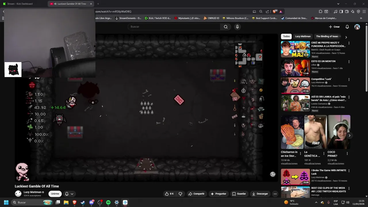Open Brave Leo AI sparkle icon
This screenshot has width=368, height=207.
pos(352,11)
